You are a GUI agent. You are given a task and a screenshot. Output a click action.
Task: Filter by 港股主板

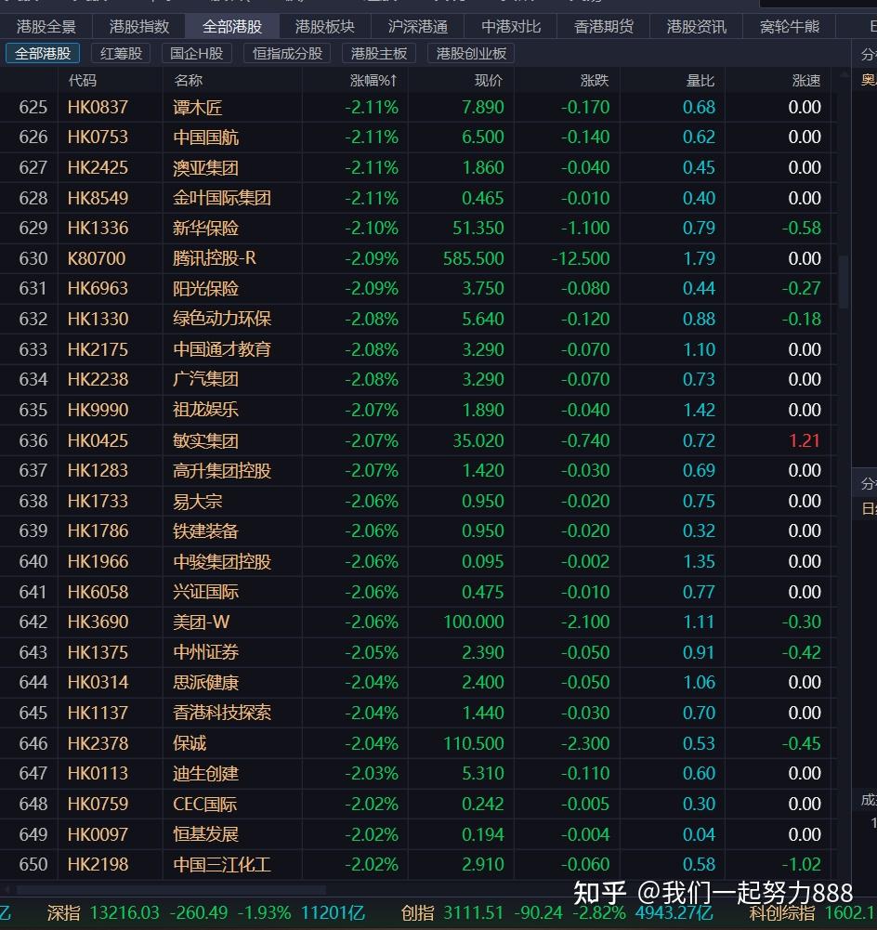click(x=379, y=54)
